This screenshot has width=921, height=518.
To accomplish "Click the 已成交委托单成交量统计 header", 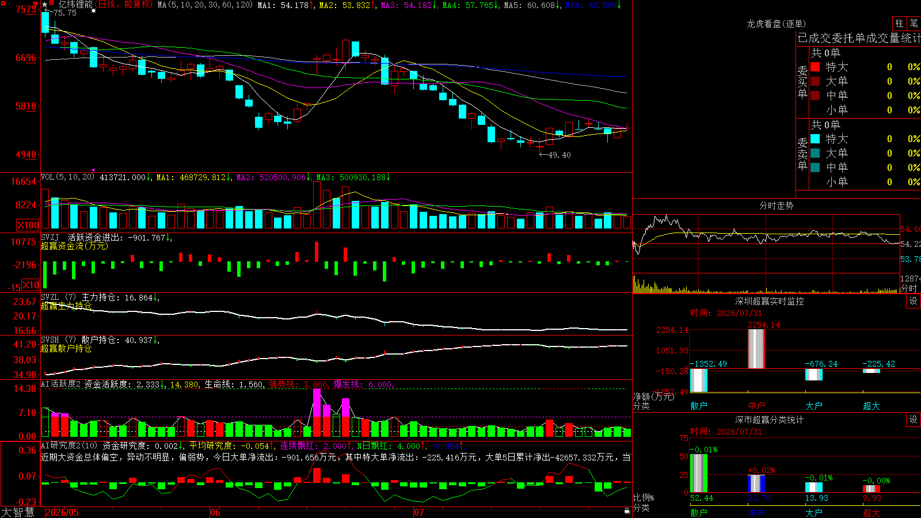I will (859, 38).
